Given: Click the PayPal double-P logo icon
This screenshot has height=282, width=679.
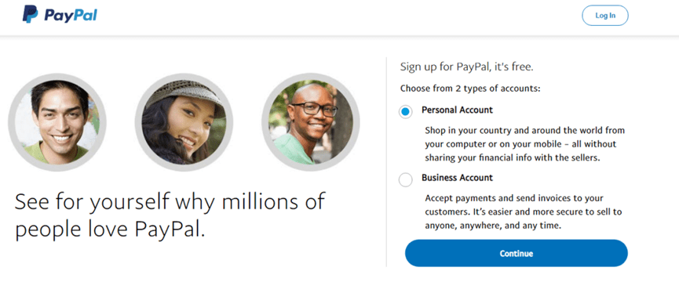Looking at the screenshot, I should point(31,15).
